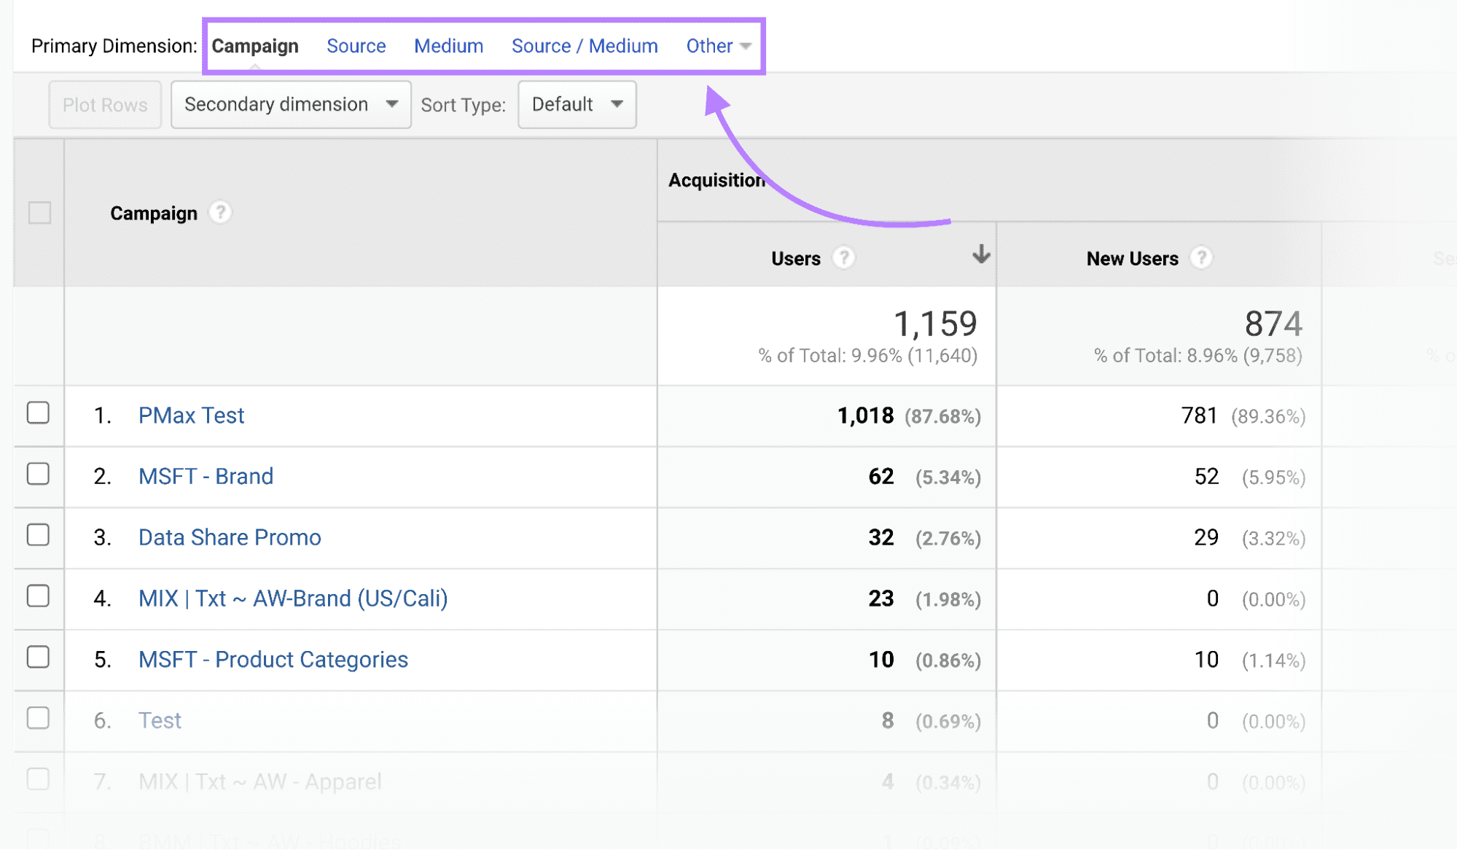Switch primary dimension to Source
1457x850 pixels.
356,46
